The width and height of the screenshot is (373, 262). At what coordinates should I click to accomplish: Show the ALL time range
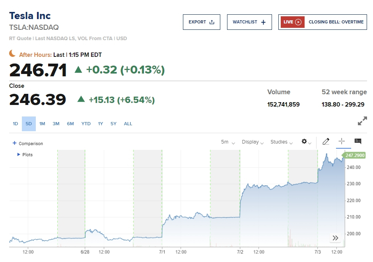[x=128, y=124]
